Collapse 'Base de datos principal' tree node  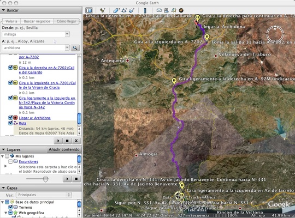(3, 202)
